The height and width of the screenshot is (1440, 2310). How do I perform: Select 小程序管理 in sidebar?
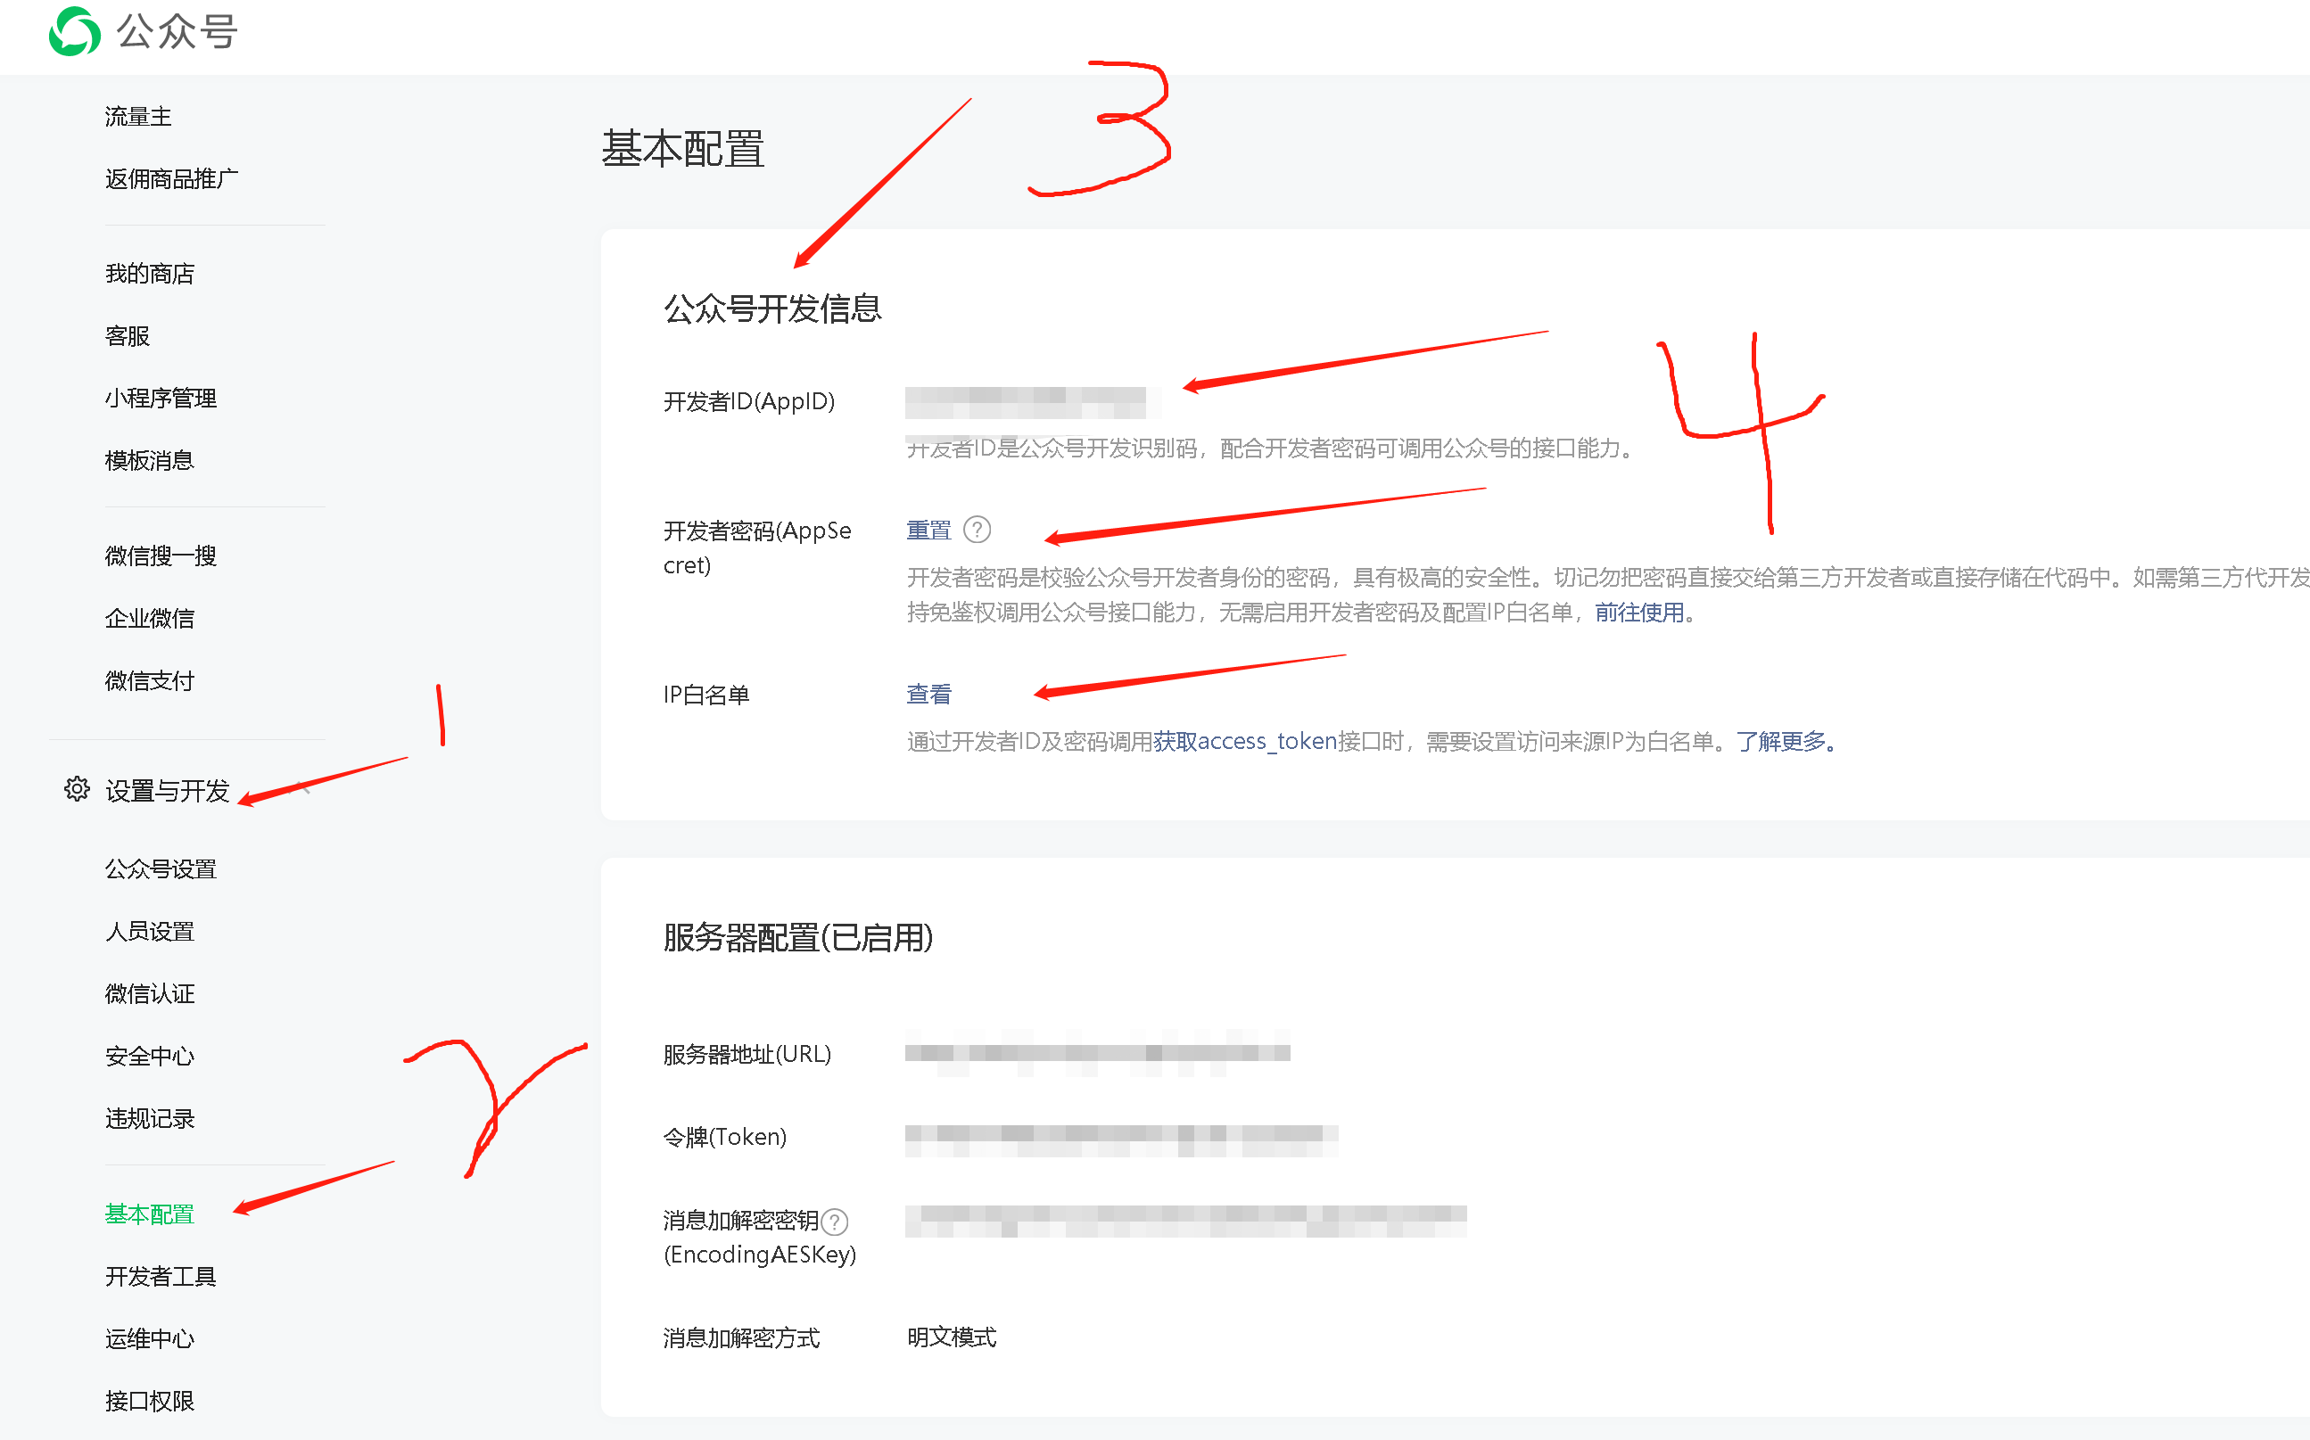pyautogui.click(x=161, y=398)
